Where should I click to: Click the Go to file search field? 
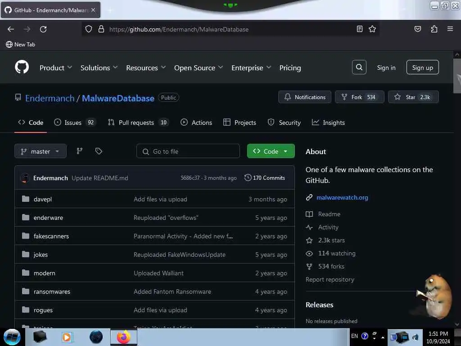(x=188, y=151)
